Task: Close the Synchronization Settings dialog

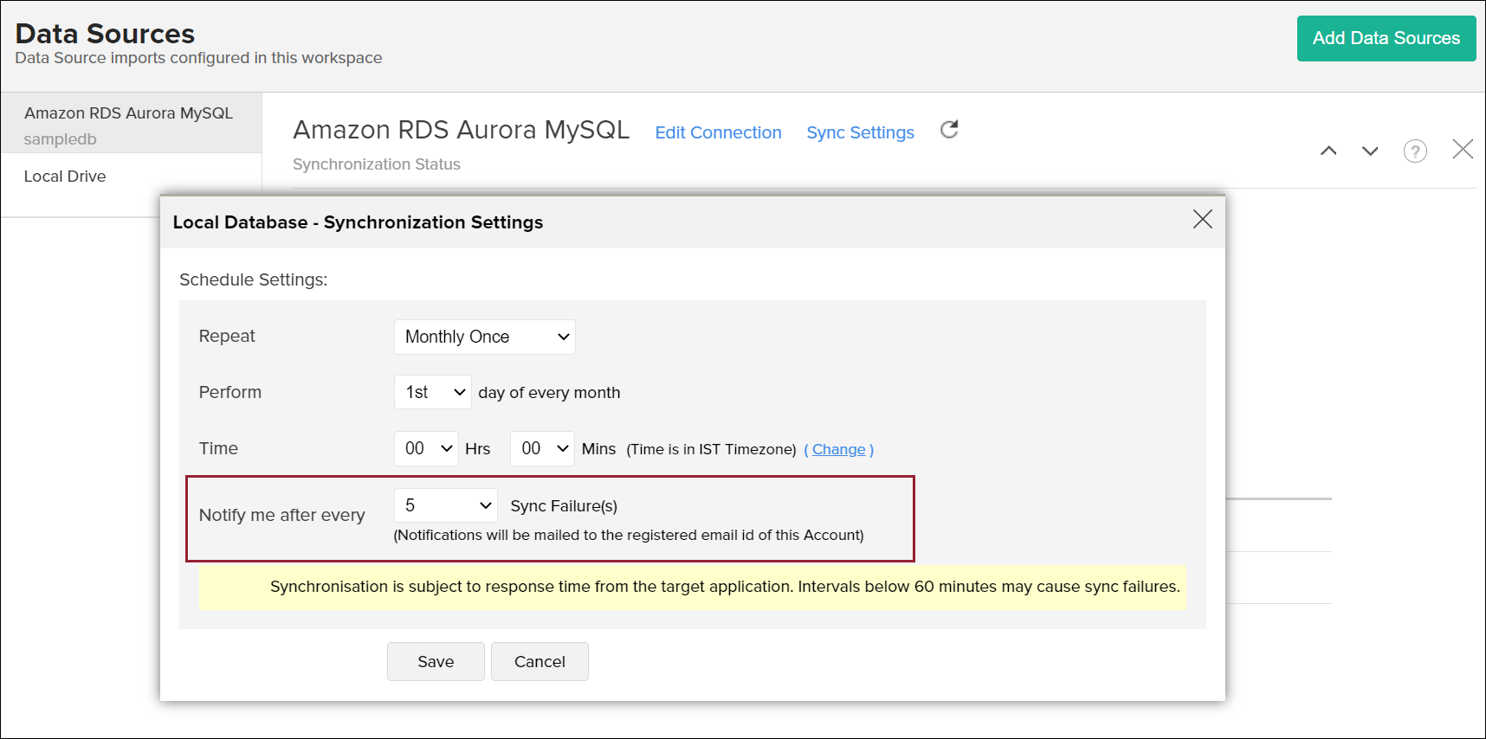Action: click(x=1202, y=219)
